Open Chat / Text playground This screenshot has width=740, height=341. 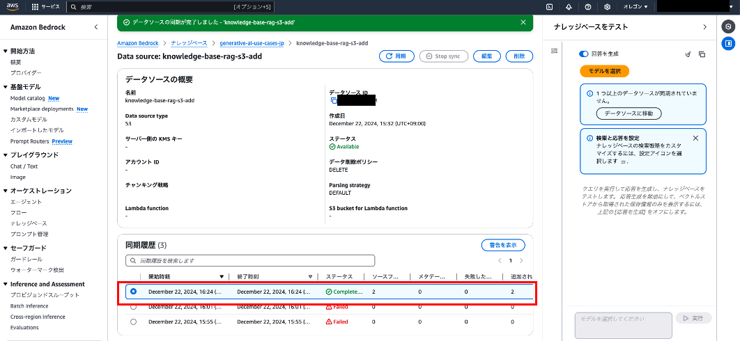(x=24, y=166)
